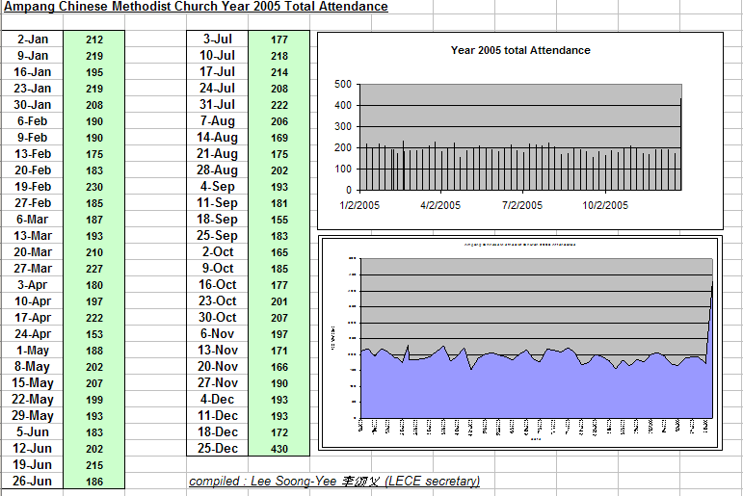Click the '3-Apr' date cell
Screen dimensions: 743x496
pyautogui.click(x=33, y=285)
